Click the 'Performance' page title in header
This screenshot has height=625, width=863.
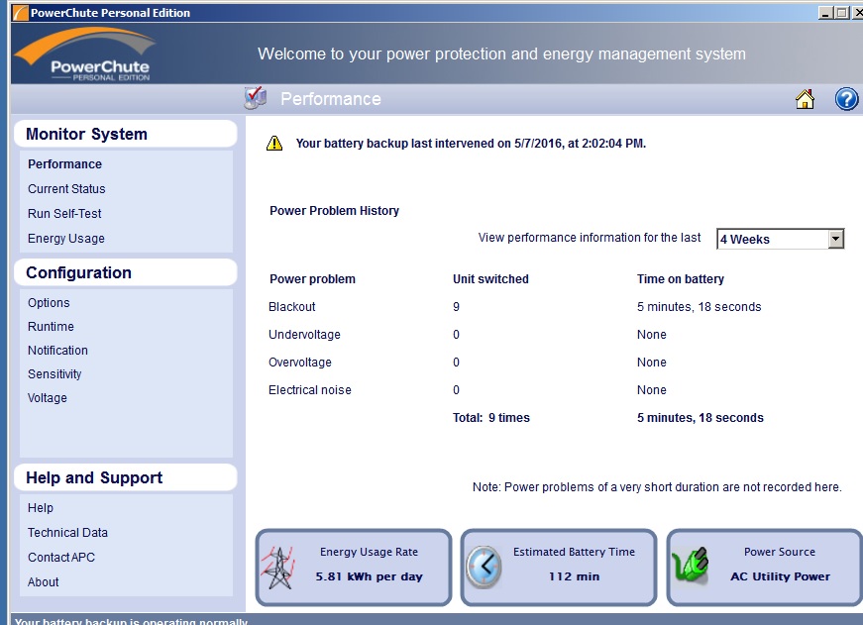point(331,99)
